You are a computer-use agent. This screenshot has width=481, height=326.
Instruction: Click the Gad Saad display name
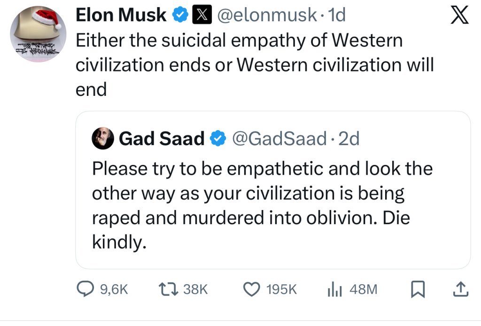162,139
